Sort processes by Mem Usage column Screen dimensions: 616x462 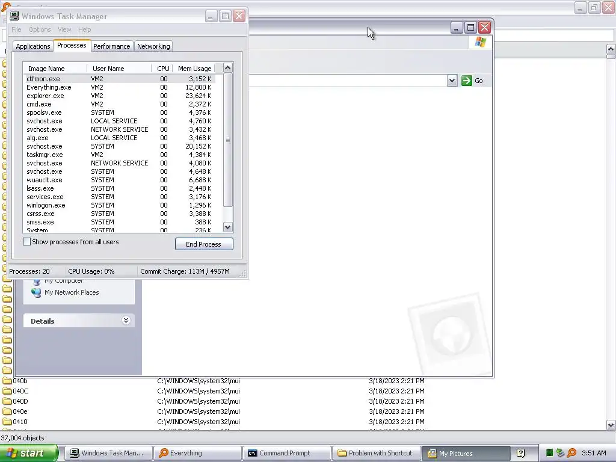tap(194, 69)
